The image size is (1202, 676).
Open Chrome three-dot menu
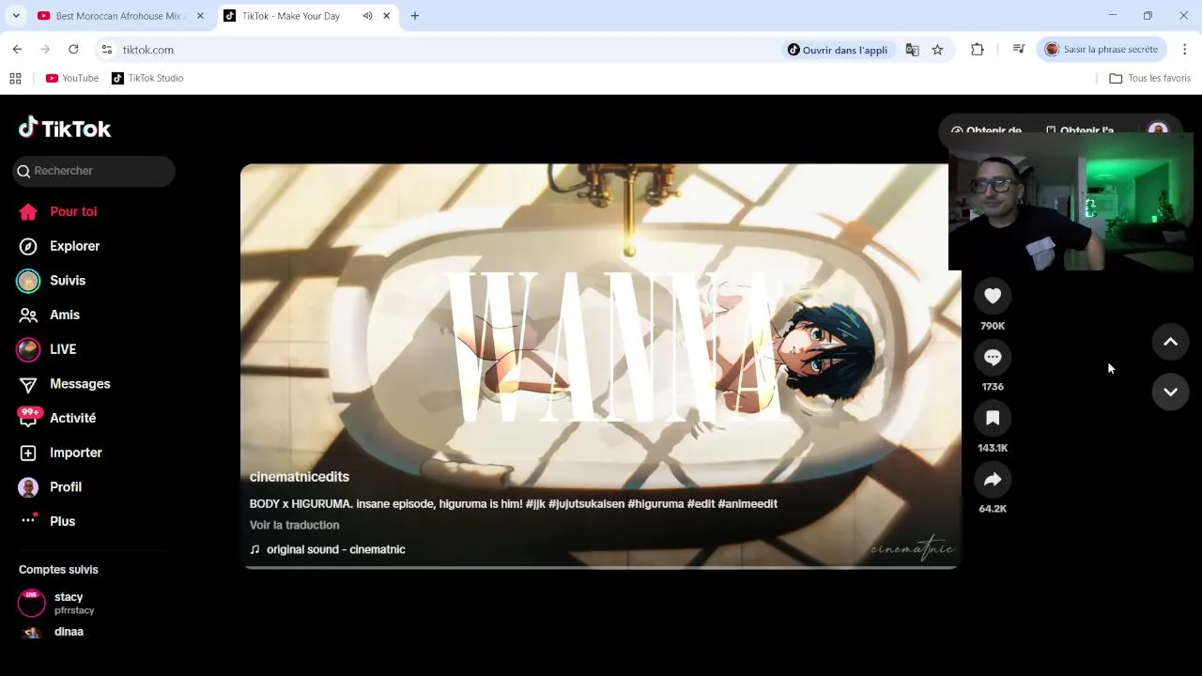1184,50
